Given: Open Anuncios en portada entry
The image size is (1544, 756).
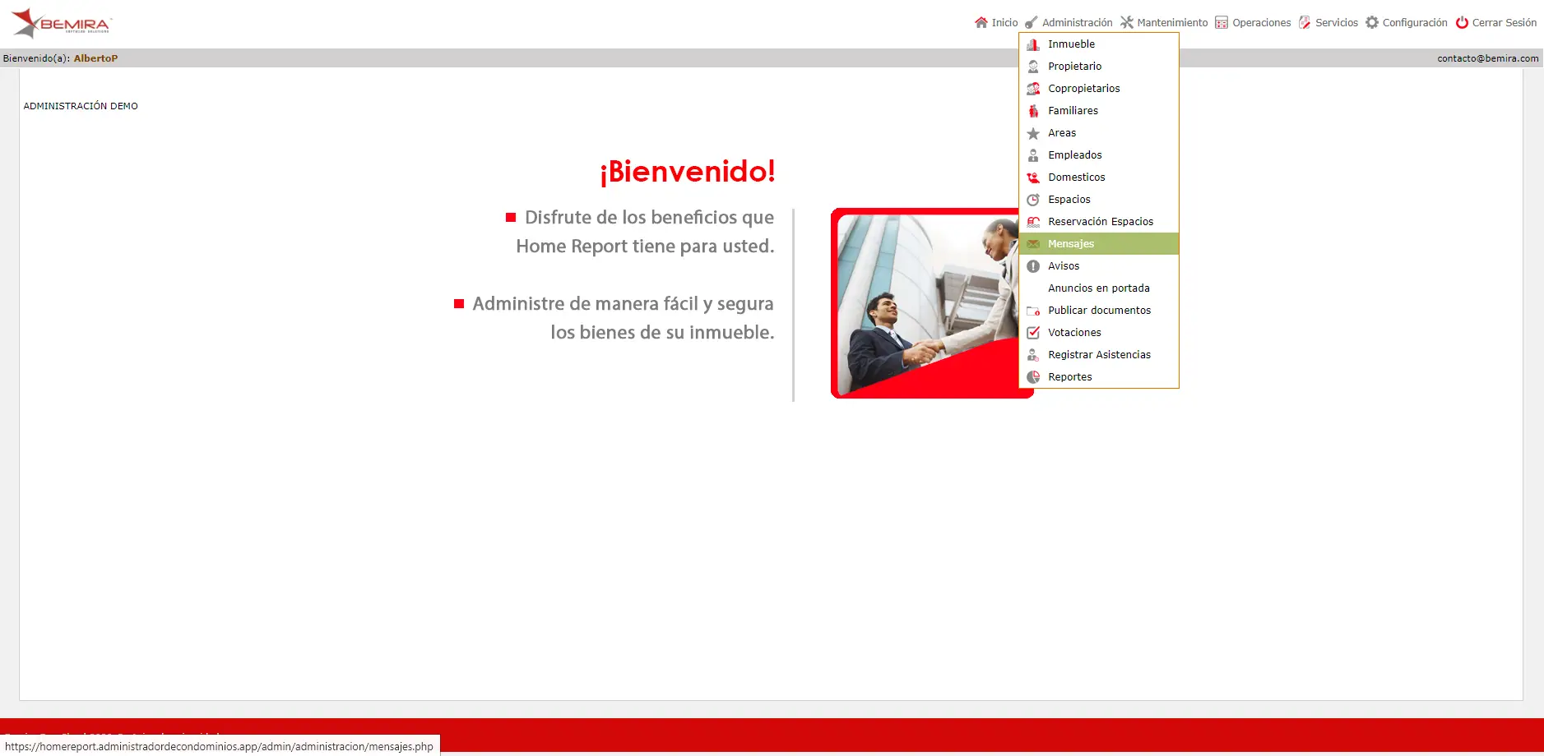Looking at the screenshot, I should coord(1099,288).
